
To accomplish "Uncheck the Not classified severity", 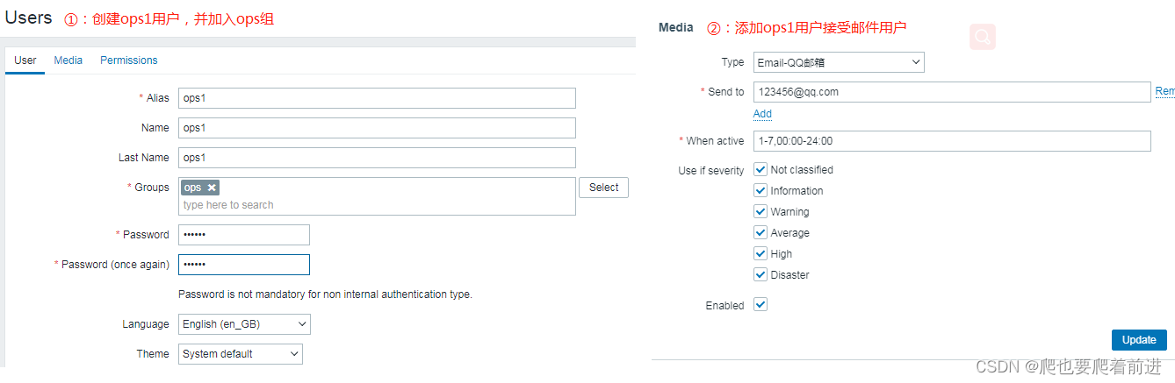I will click(761, 169).
